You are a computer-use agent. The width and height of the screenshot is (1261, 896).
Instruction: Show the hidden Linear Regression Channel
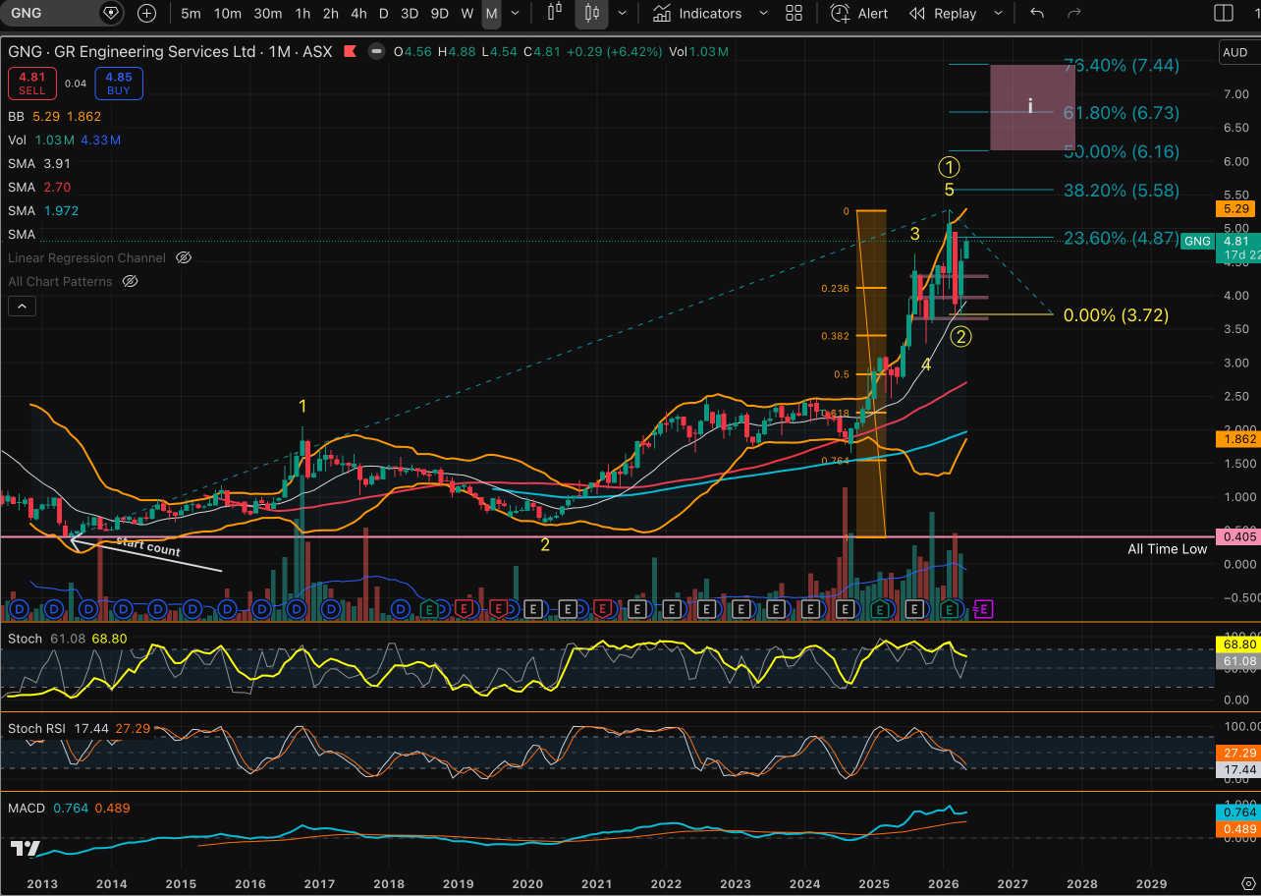click(x=183, y=257)
